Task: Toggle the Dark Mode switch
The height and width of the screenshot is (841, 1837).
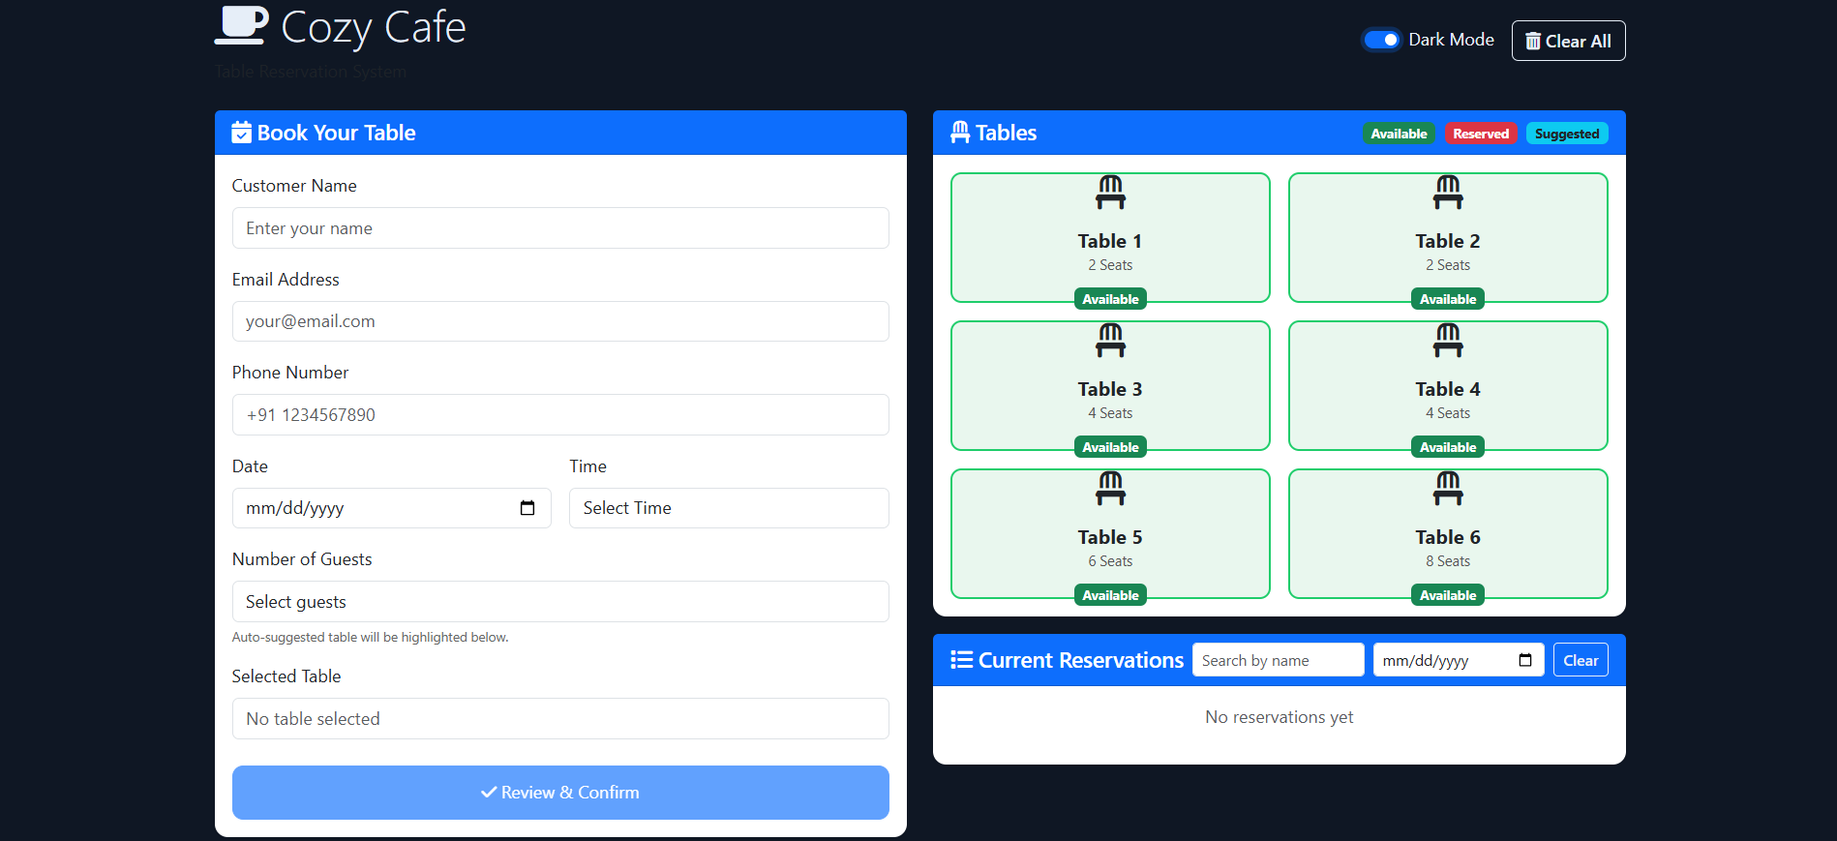Action: (1381, 40)
